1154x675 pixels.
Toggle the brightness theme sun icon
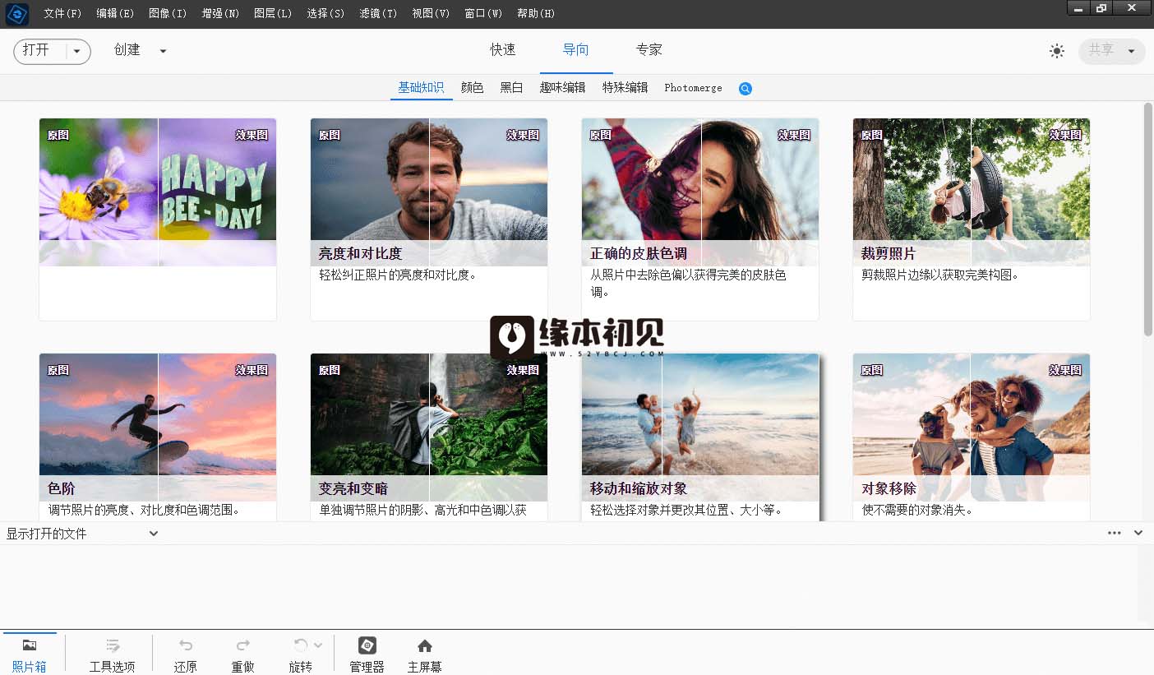coord(1057,51)
